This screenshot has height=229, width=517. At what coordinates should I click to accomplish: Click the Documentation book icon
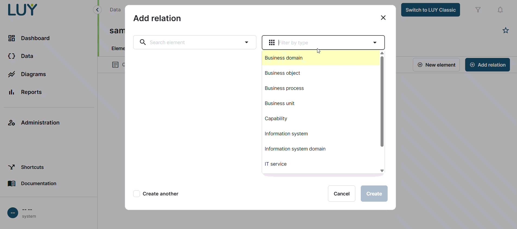[x=11, y=184]
